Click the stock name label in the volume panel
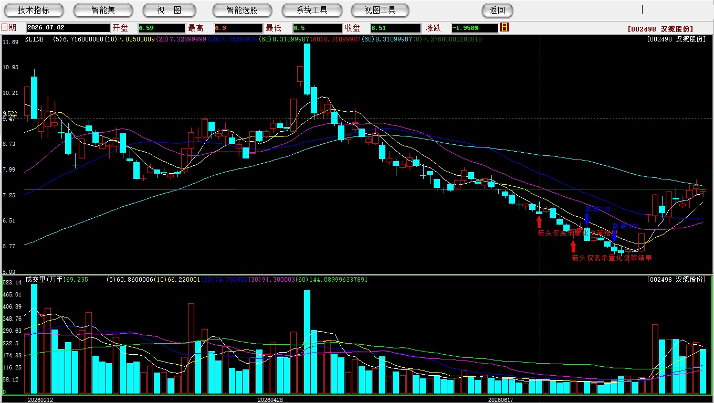Viewport: 714px width, 403px height. [x=676, y=280]
